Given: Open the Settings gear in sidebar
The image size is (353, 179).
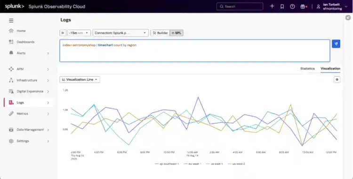Looking at the screenshot, I should pyautogui.click(x=11, y=141).
